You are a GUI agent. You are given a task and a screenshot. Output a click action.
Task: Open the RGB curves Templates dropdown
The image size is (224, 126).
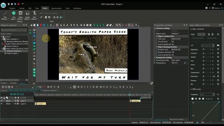pos(207,94)
